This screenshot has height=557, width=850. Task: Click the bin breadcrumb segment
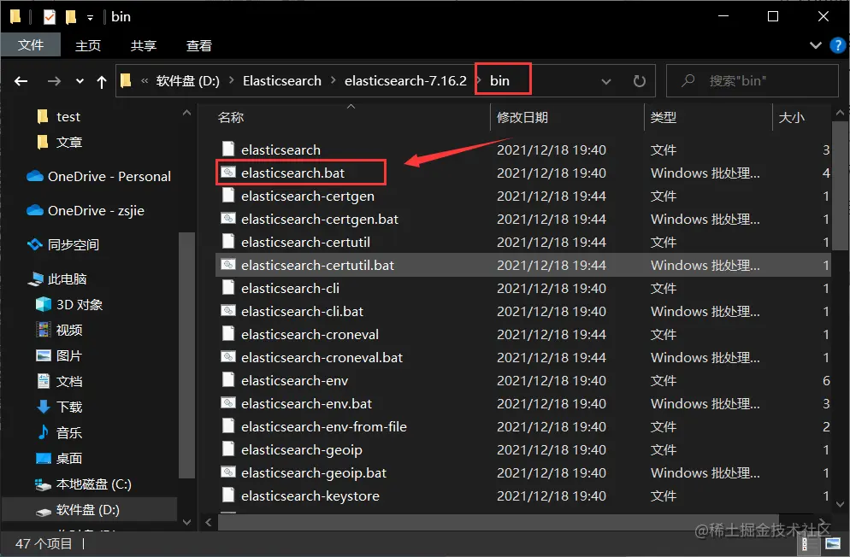pyautogui.click(x=499, y=80)
